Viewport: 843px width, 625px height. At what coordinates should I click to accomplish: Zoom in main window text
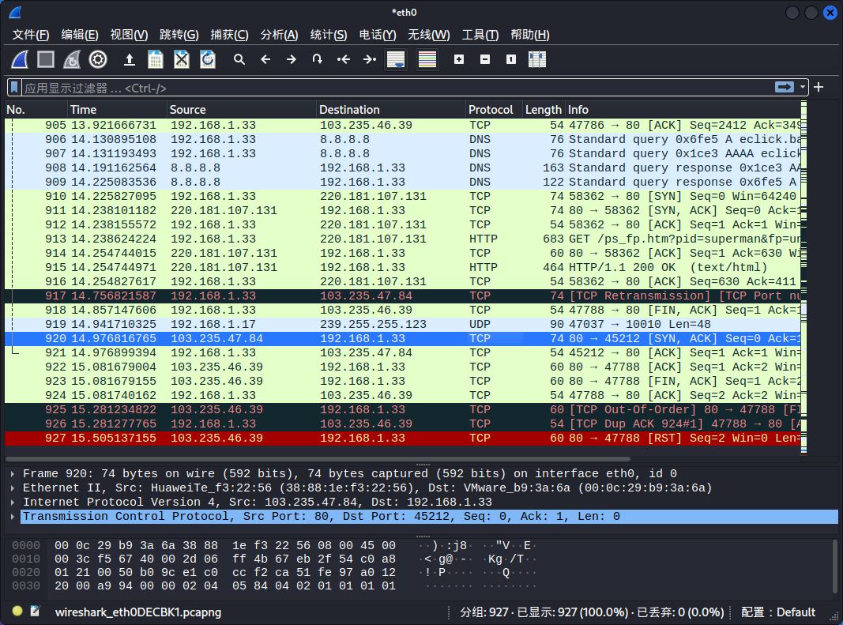pos(459,59)
